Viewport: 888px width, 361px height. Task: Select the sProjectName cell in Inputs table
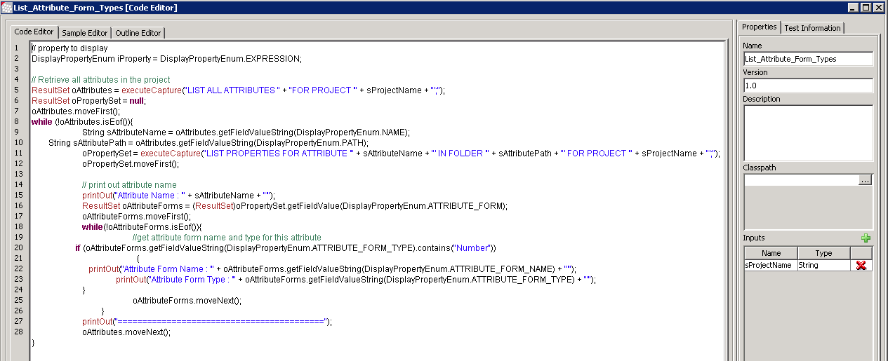tap(770, 266)
